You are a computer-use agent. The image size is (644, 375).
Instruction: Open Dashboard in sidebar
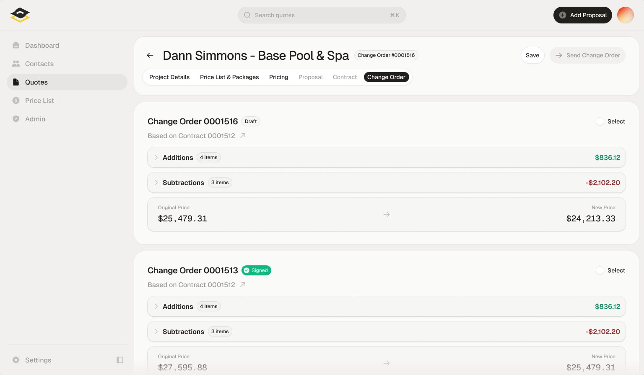(x=67, y=45)
